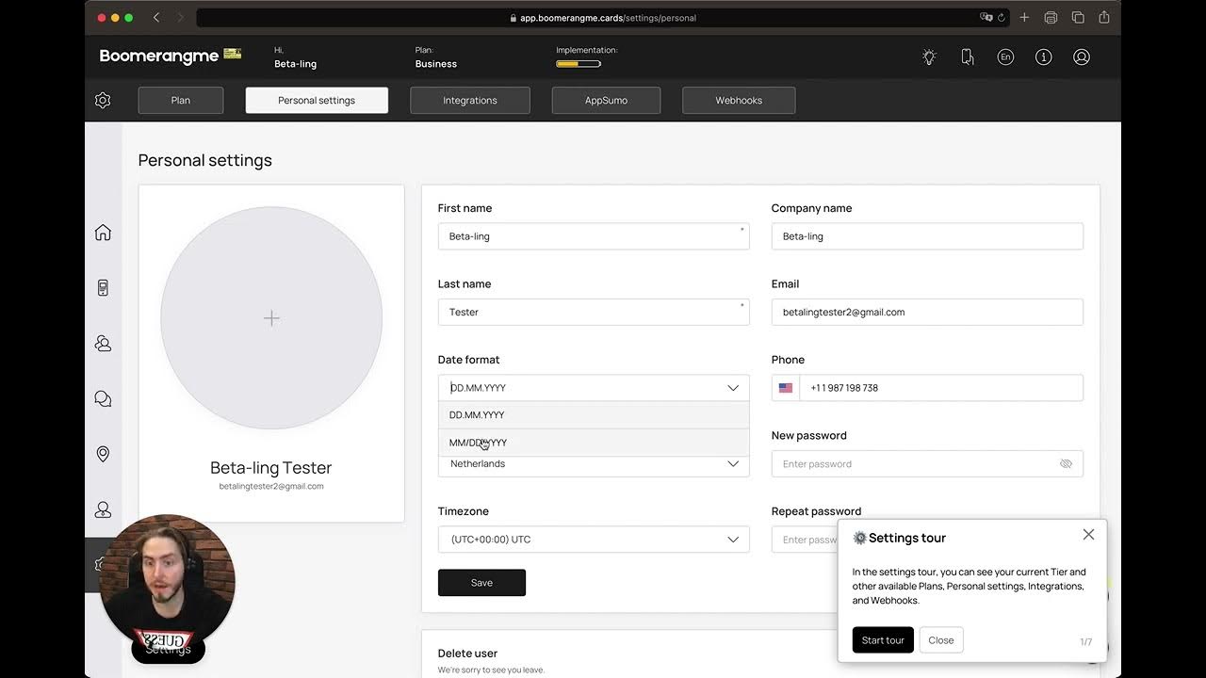Click the print icon in browser toolbar
Image resolution: width=1206 pixels, height=678 pixels.
point(1051,17)
